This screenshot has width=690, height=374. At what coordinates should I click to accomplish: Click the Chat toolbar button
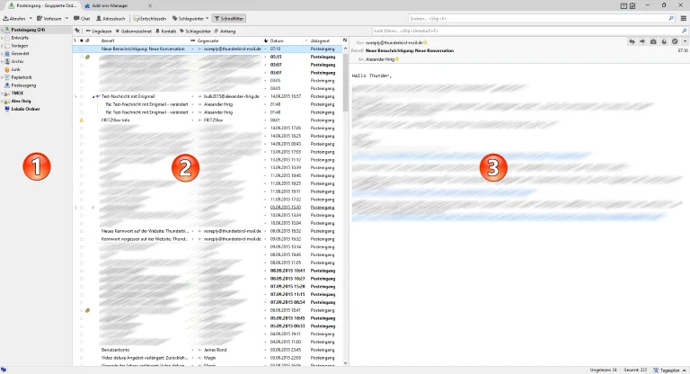point(82,19)
